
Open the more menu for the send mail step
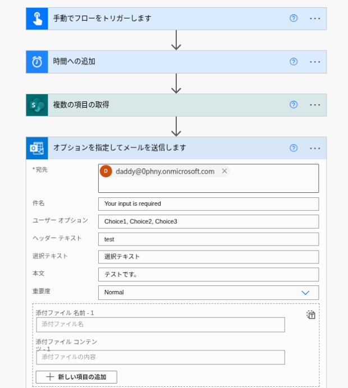point(315,148)
